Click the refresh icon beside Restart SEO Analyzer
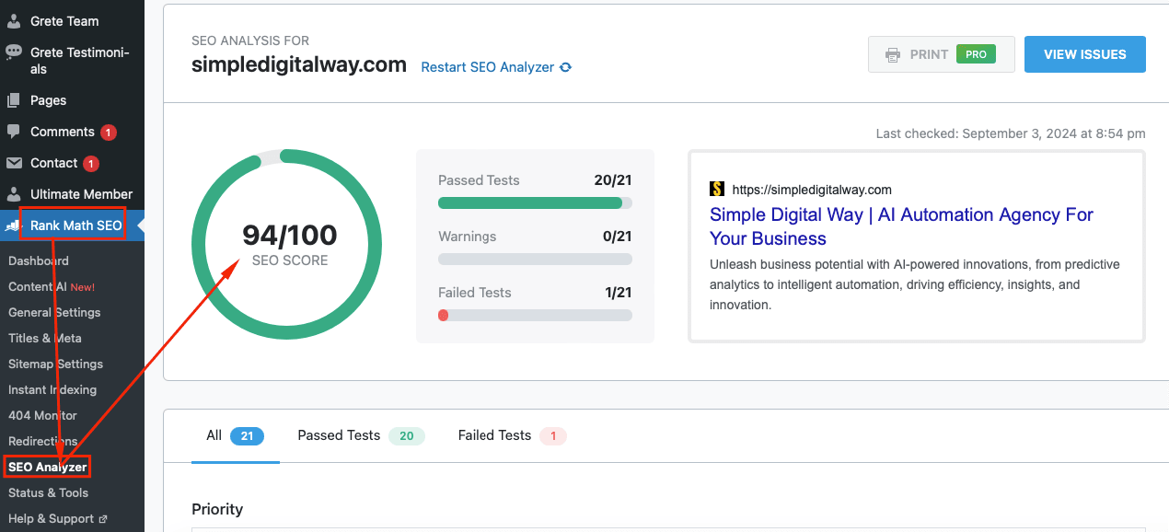 coord(565,67)
